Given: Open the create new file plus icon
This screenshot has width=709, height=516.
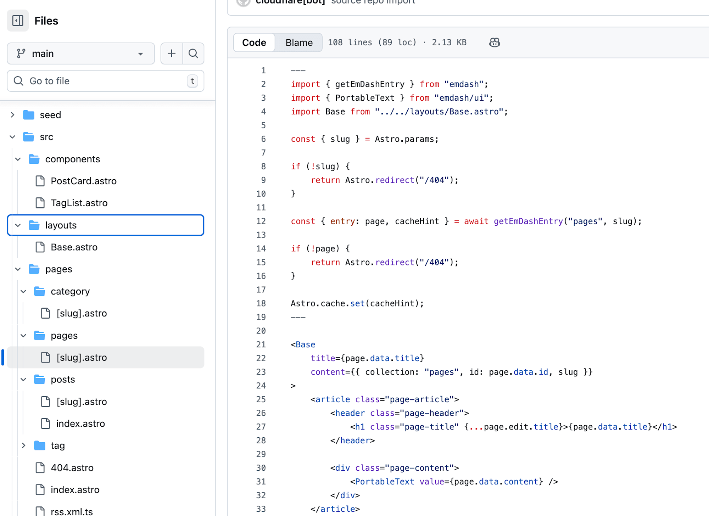Looking at the screenshot, I should (x=171, y=53).
